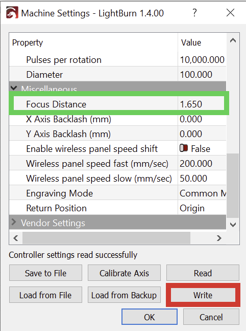Viewport: 246px width, 331px height.
Task: Confirm with the OK button
Action: 150,317
